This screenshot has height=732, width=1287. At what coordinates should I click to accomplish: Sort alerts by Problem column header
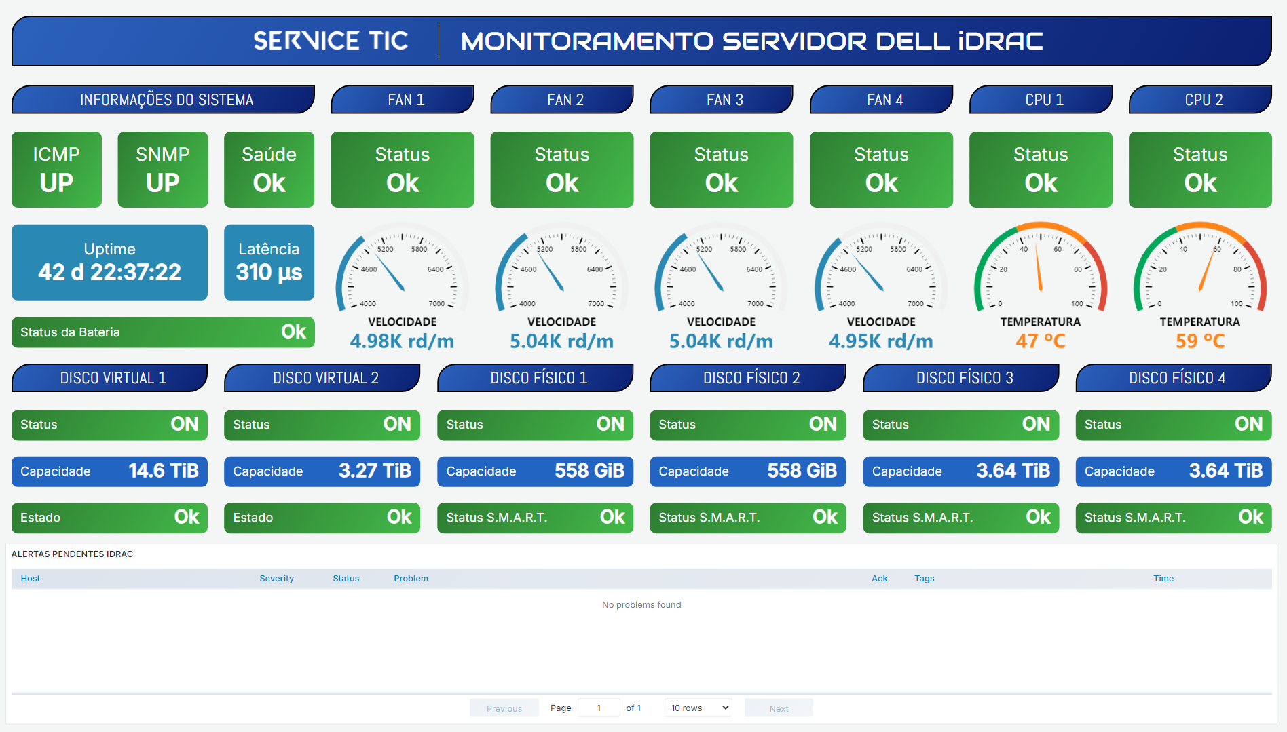tap(411, 579)
